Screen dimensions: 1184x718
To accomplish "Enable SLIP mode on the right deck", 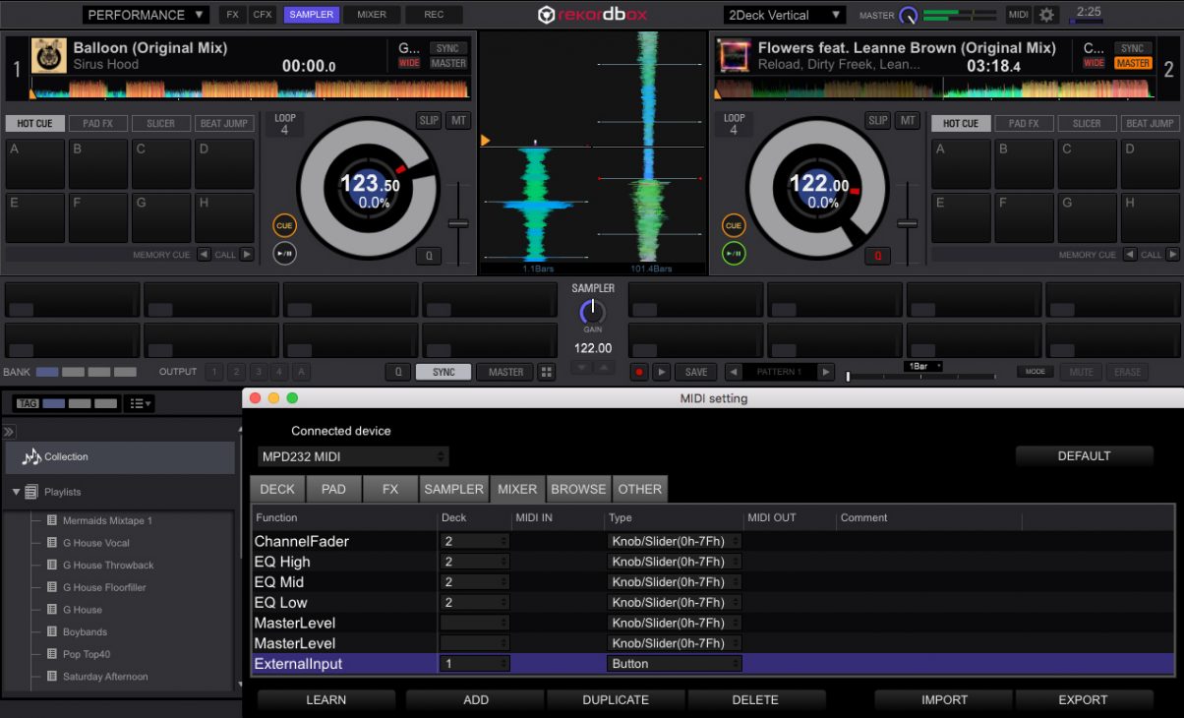I will coord(876,120).
